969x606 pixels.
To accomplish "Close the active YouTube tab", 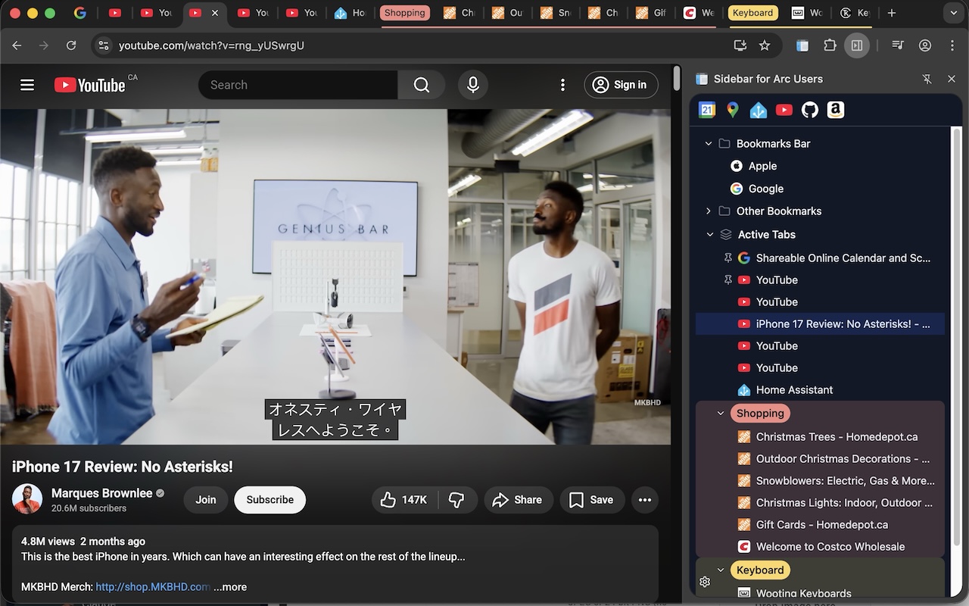I will coord(215,13).
